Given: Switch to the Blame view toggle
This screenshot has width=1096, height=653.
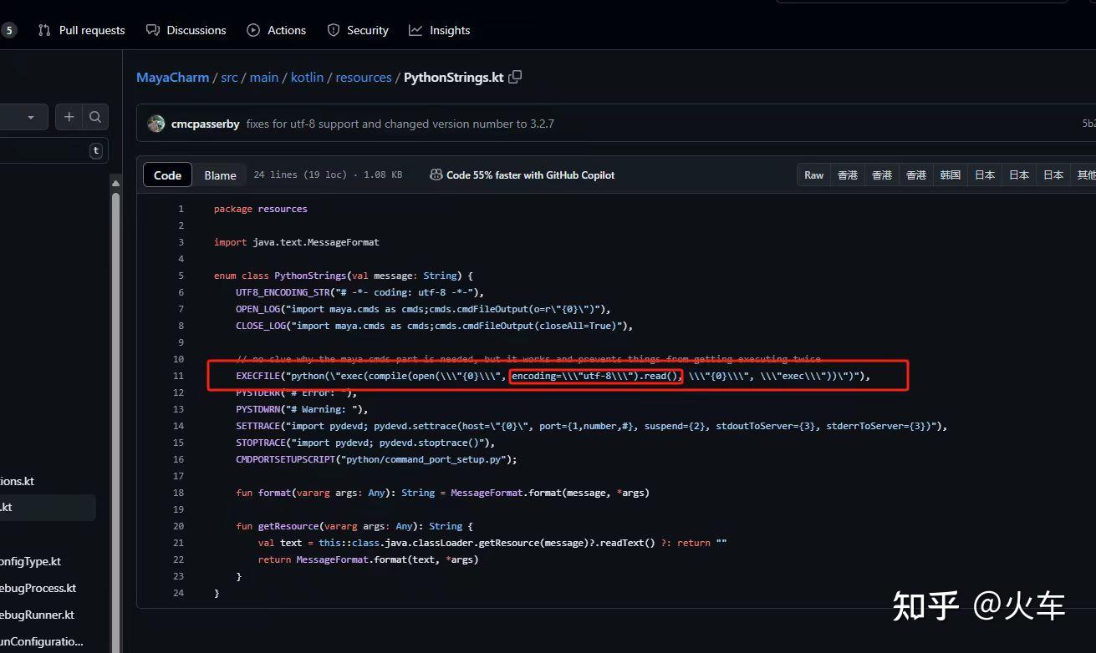Looking at the screenshot, I should (220, 175).
